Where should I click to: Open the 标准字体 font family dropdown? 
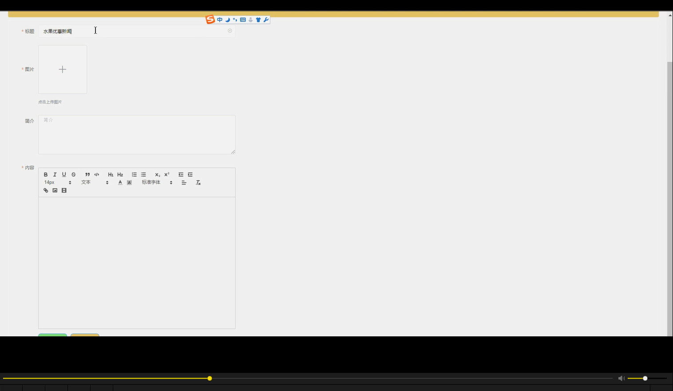coord(157,183)
